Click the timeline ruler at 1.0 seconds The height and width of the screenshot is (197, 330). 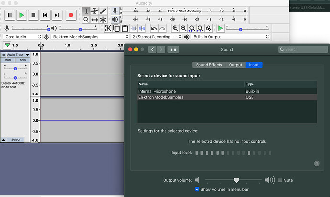(x=67, y=46)
